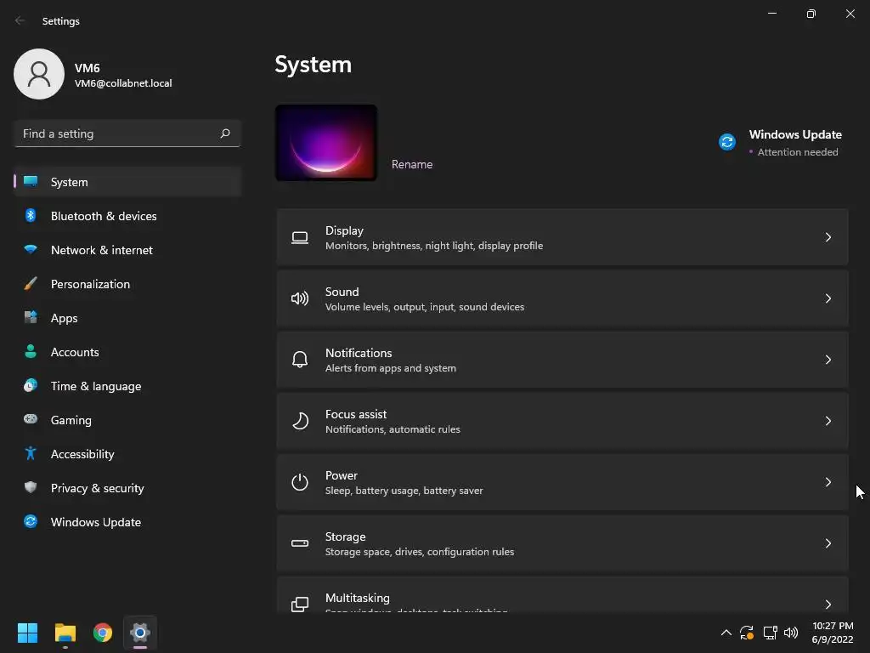The height and width of the screenshot is (653, 870).
Task: Show hidden tray icons chevron
Action: [726, 633]
